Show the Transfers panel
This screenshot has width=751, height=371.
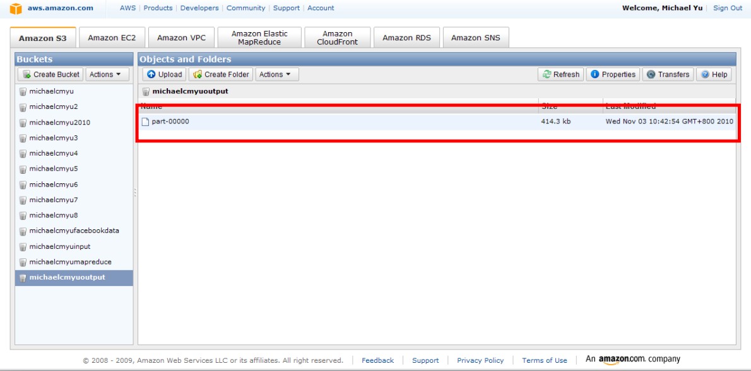coord(668,74)
